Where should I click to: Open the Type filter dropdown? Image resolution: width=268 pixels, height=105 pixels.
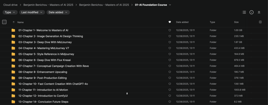pyautogui.click(x=10, y=12)
